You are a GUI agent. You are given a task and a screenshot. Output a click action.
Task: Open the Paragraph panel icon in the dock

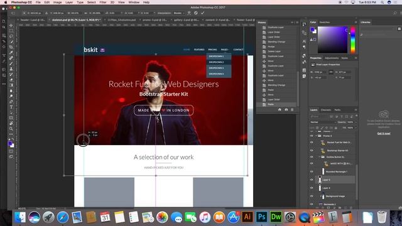pyautogui.click(x=304, y=47)
